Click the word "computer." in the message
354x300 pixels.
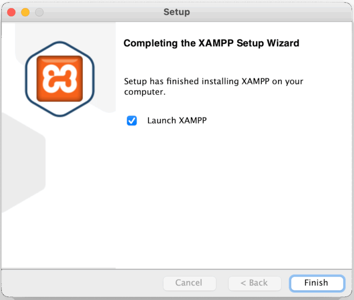[145, 92]
